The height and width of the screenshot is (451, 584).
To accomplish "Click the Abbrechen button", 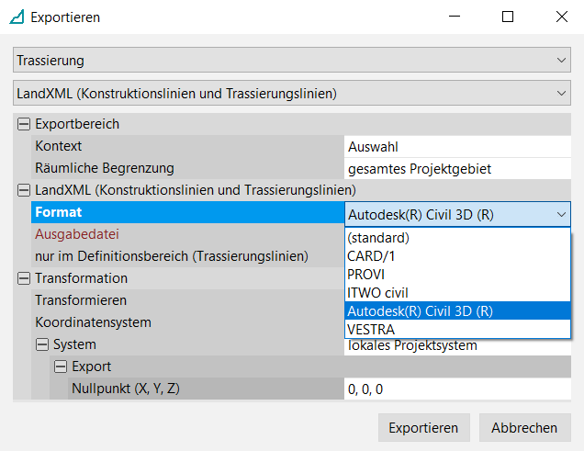I will click(523, 428).
